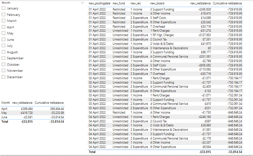Click '5 Staff Costs' in Restricted row
The height and width of the screenshot is (156, 253).
coord(158,18)
